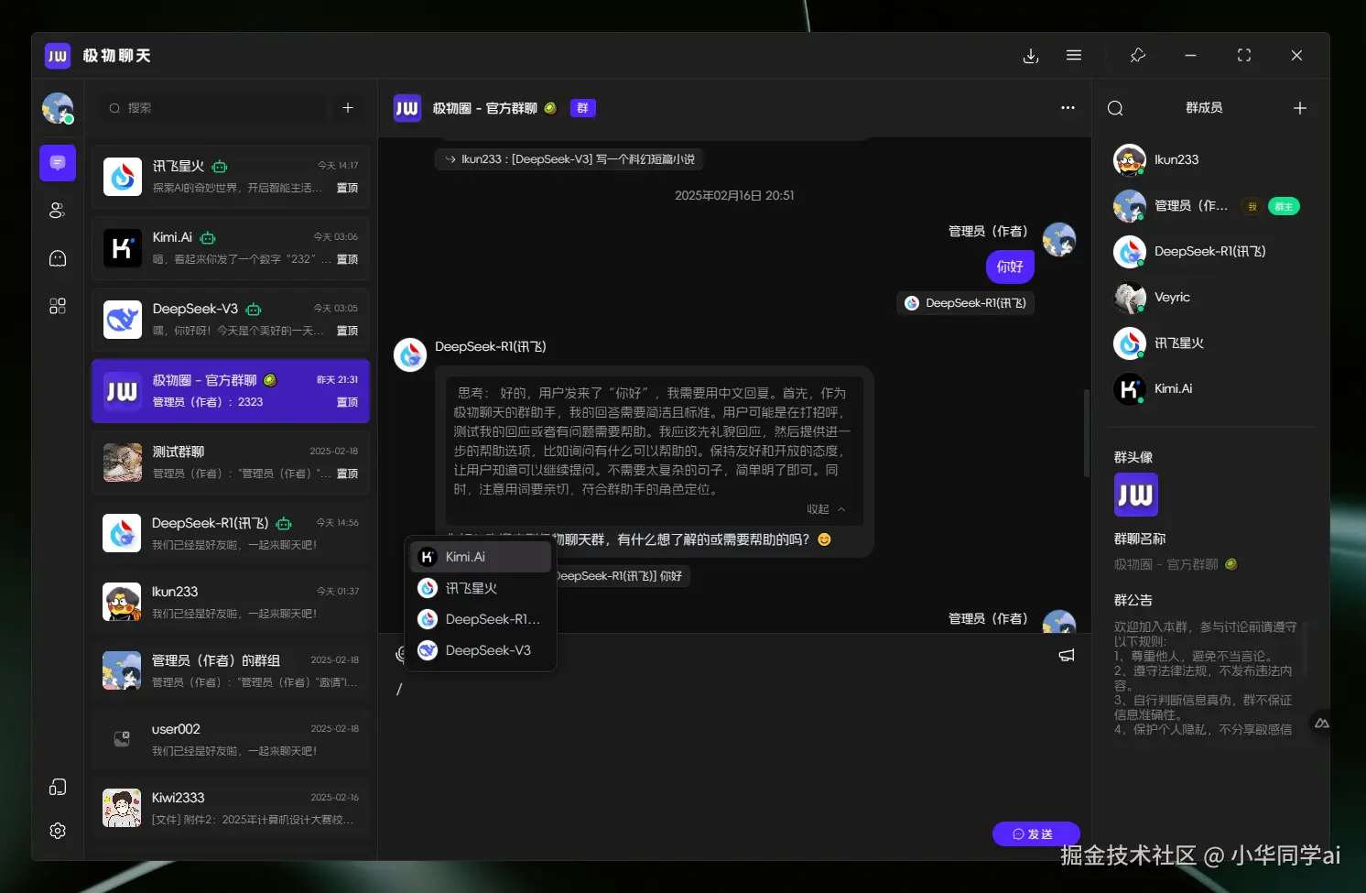Screen dimensions: 1366x893
Task: Select member Veyric in member list
Action: click(1210, 298)
